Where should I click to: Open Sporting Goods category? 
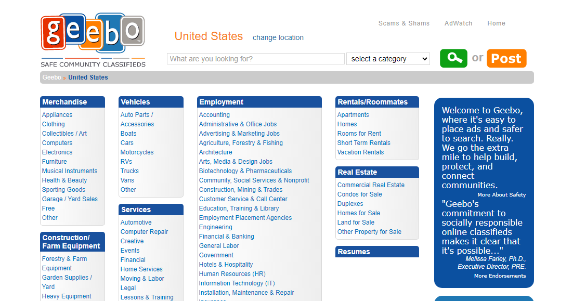click(x=63, y=190)
